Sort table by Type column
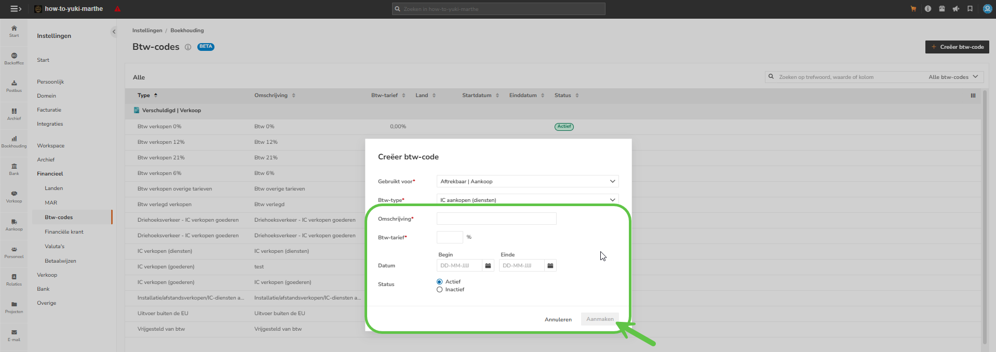This screenshot has height=352, width=996. tap(147, 96)
